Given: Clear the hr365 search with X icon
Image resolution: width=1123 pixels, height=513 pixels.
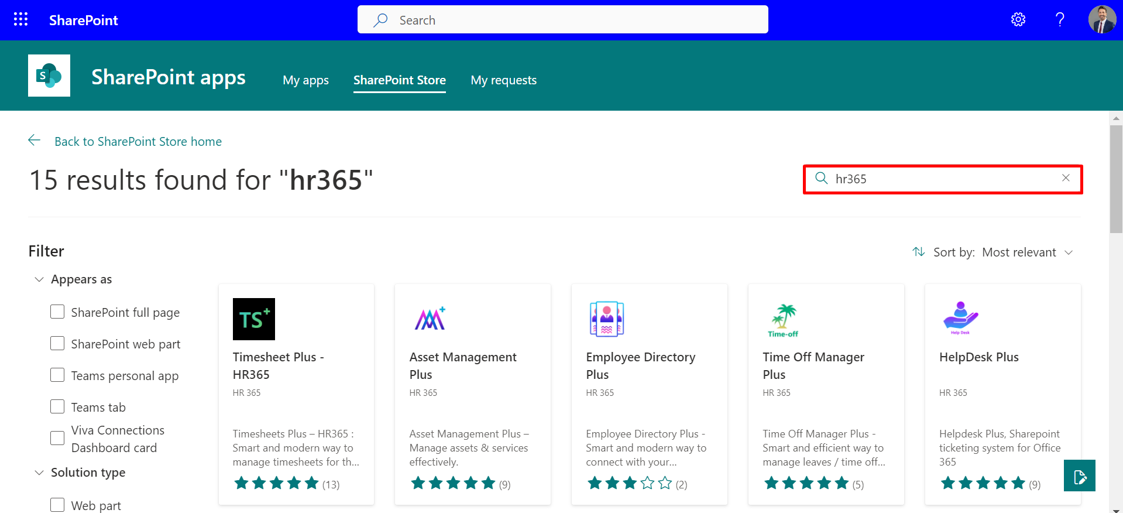Looking at the screenshot, I should [x=1066, y=178].
